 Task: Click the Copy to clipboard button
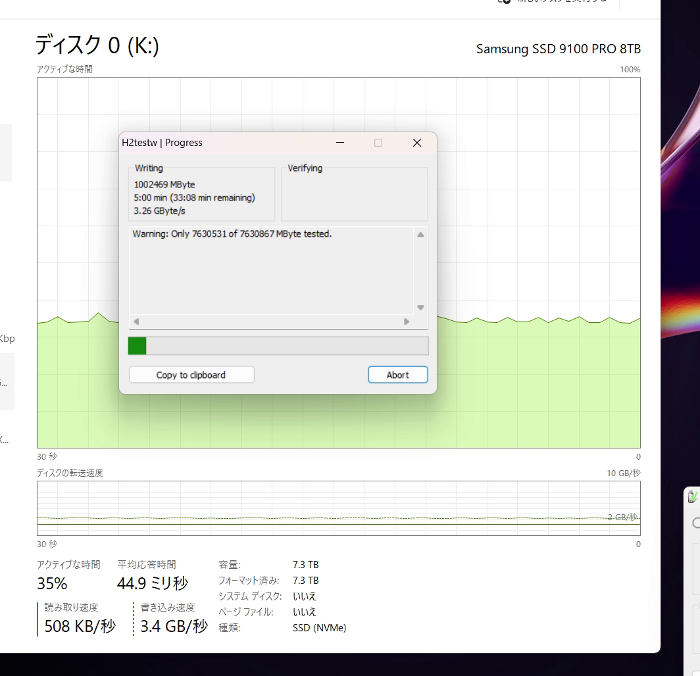(191, 375)
